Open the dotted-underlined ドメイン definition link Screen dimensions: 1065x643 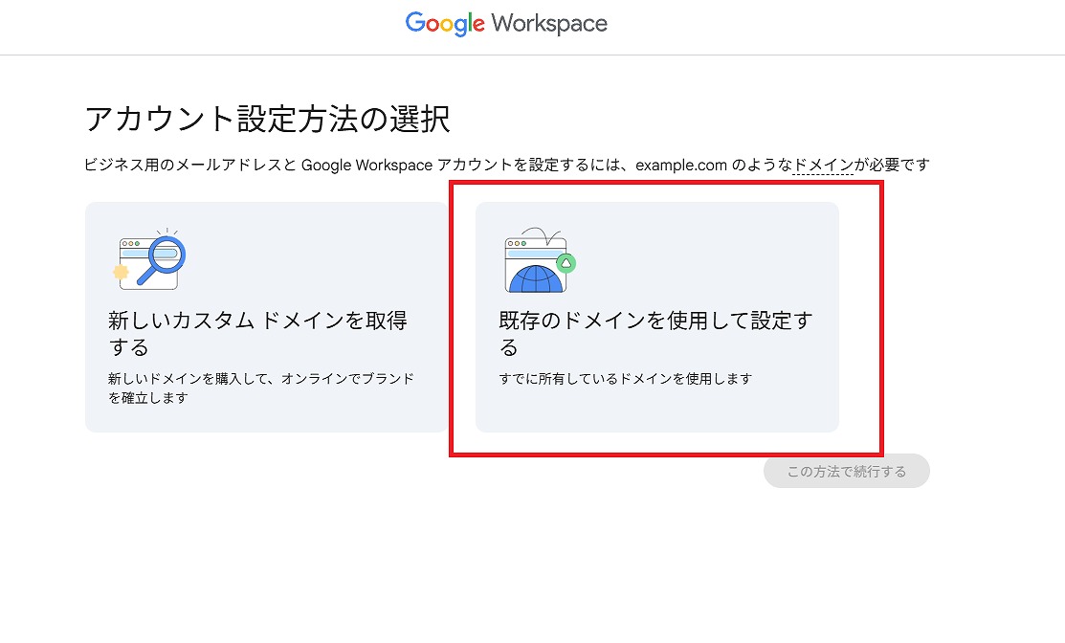coord(823,165)
